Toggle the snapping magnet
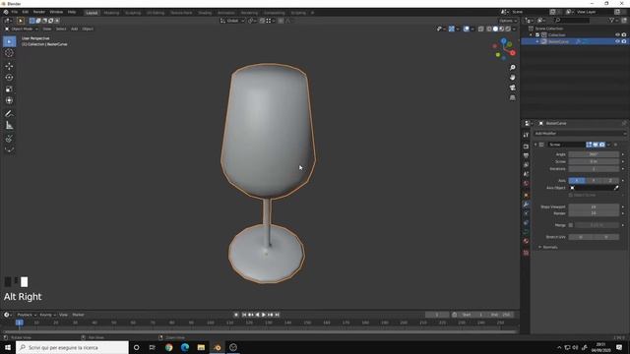Viewport: 630px width, 354px height. (262, 21)
